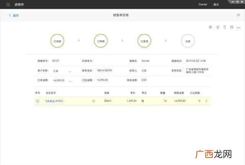Select order number value X5127
The height and width of the screenshot is (165, 245).
point(56,61)
